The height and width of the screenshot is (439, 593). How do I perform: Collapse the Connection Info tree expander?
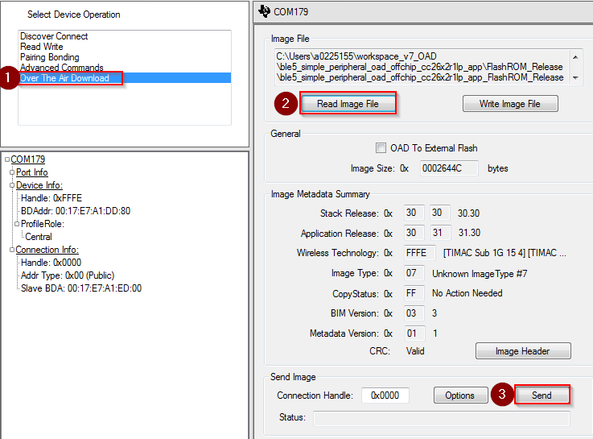click(x=12, y=250)
